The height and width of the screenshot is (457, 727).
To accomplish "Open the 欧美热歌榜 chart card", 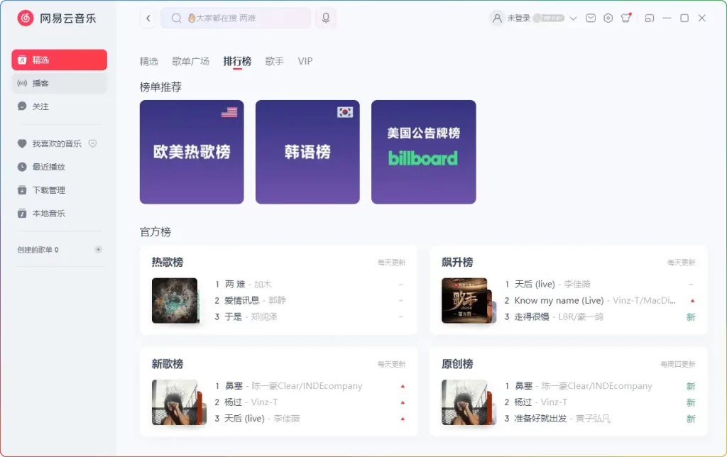I will [x=192, y=152].
